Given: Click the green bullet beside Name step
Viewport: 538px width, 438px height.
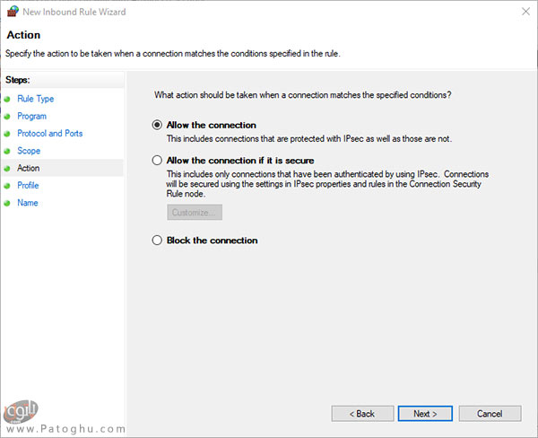Looking at the screenshot, I should tap(7, 203).
